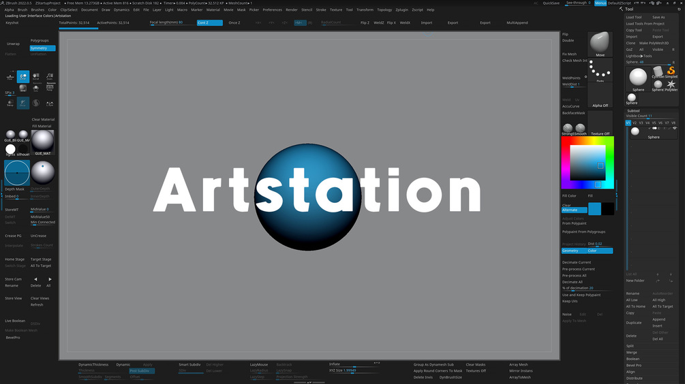Toggle Sphere subtool eye visibility
The image size is (685, 384).
click(675, 128)
